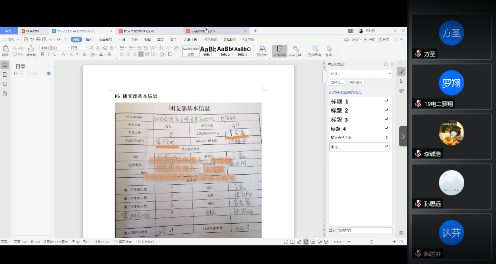Click the bookmark icon in left sidebar
The width and height of the screenshot is (496, 264).
[5, 84]
